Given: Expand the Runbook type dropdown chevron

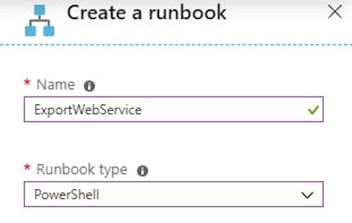Looking at the screenshot, I should (307, 195).
